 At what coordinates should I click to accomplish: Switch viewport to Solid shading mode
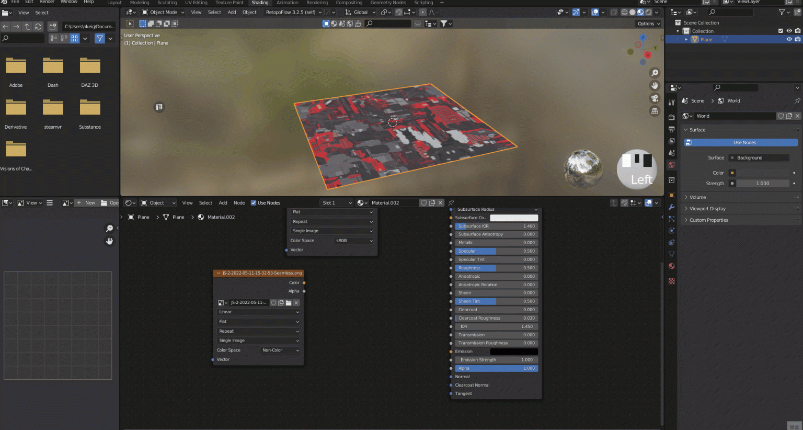(x=633, y=12)
